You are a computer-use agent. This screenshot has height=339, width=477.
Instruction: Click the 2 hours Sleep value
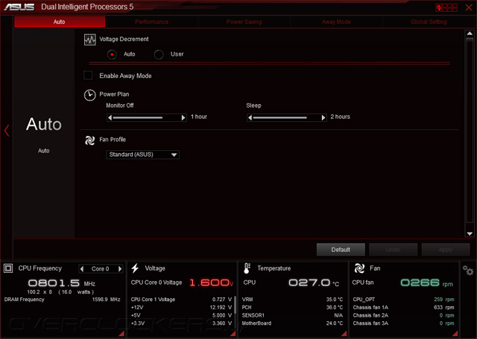tap(341, 117)
